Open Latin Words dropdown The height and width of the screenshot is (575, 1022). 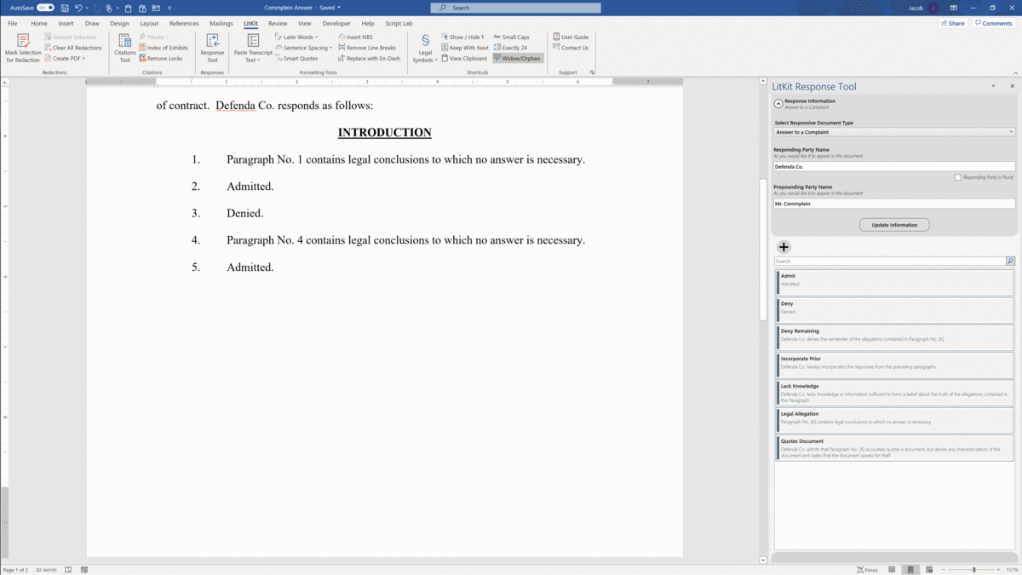click(x=296, y=37)
